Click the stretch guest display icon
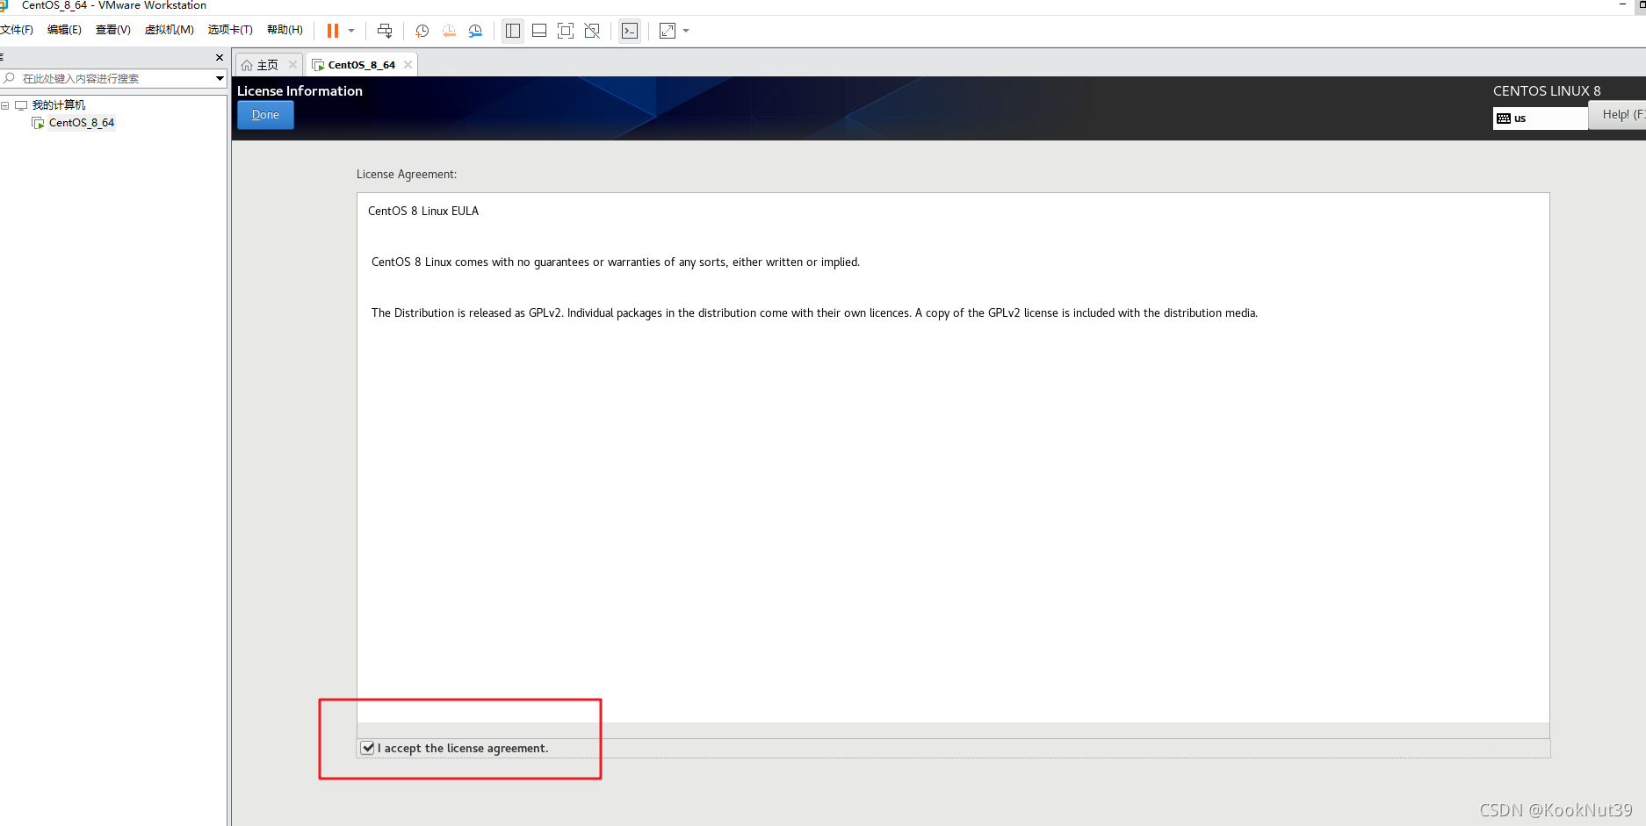Screen dimensions: 1646x826 click(668, 31)
